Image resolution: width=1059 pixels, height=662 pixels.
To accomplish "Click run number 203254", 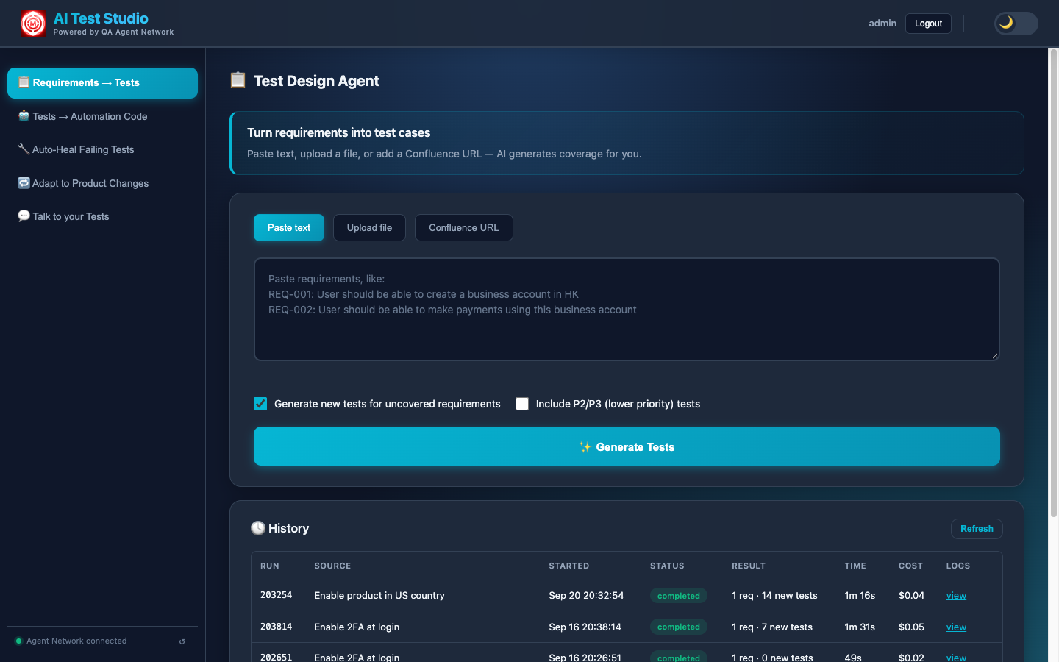I will 277,595.
